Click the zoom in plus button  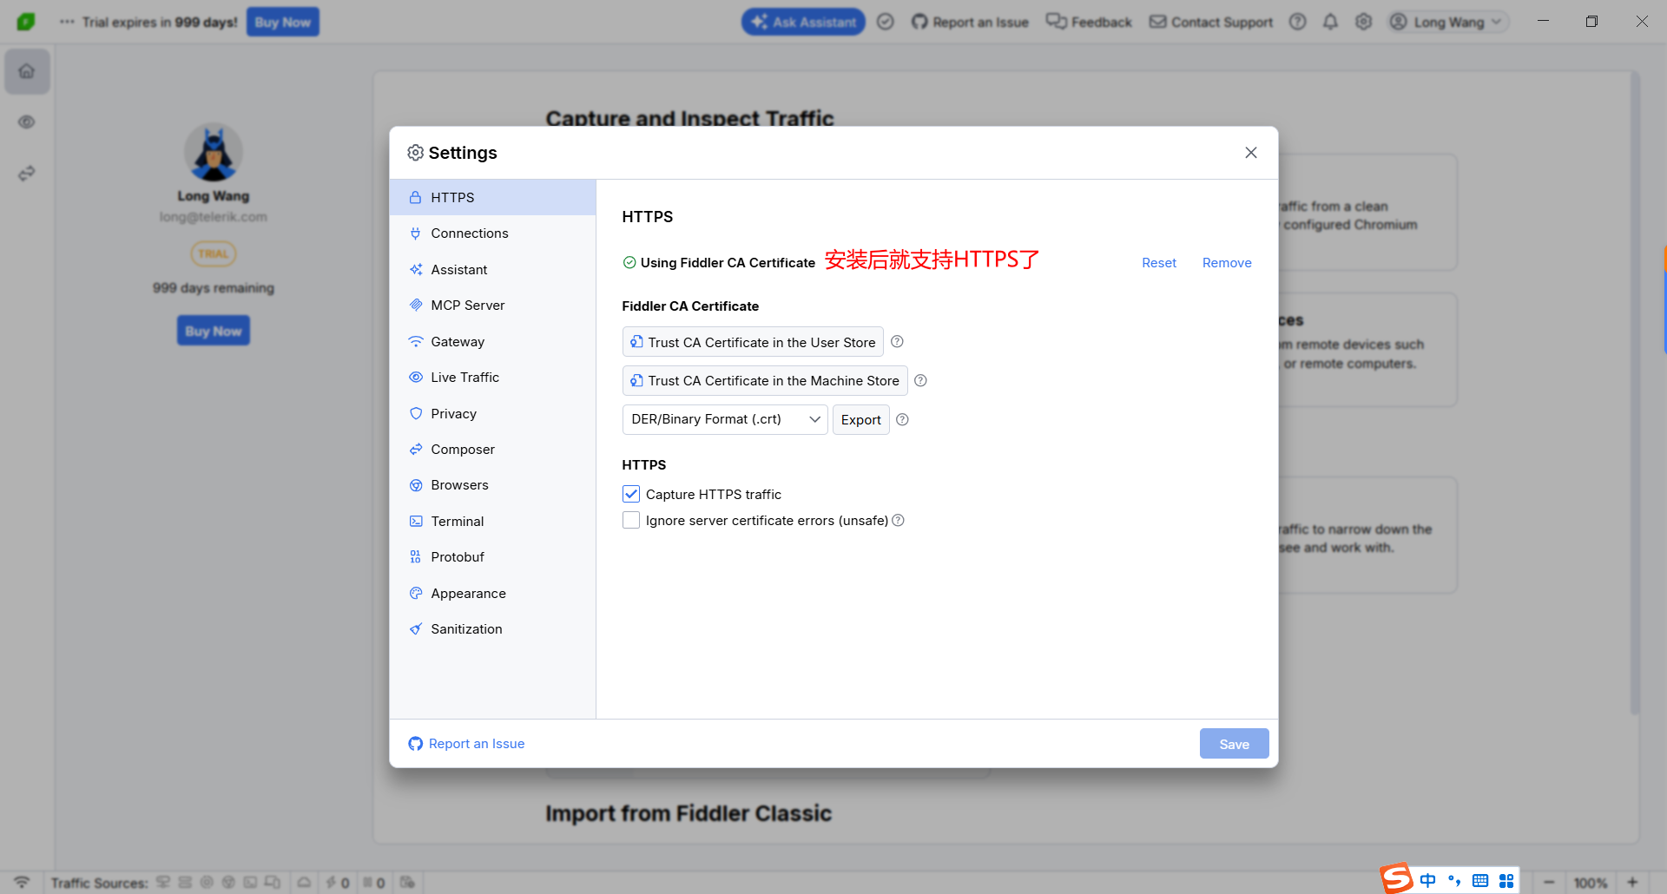pos(1632,883)
